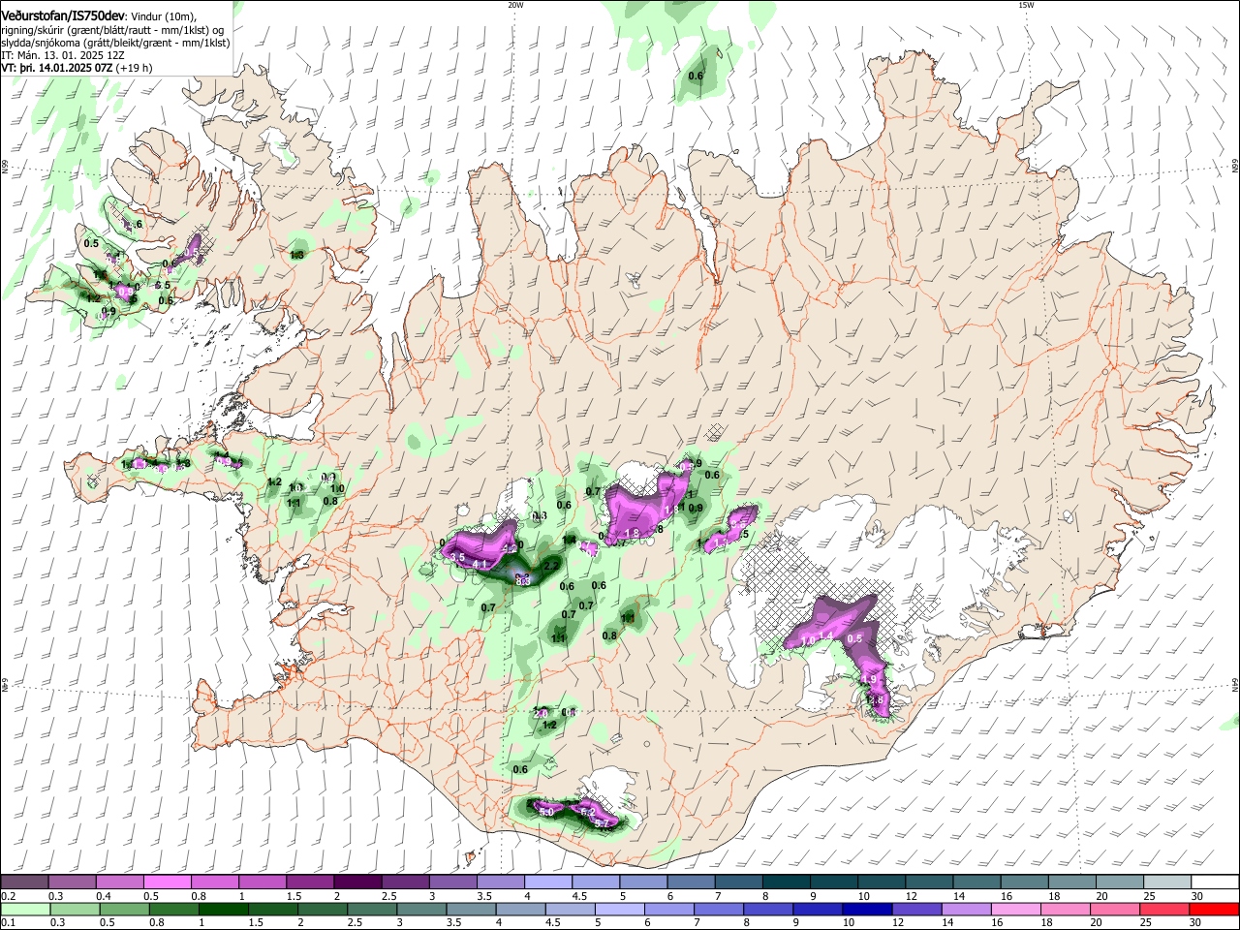Click the '4.1' precipitation value on map
This screenshot has height=930, width=1240.
coord(479,562)
